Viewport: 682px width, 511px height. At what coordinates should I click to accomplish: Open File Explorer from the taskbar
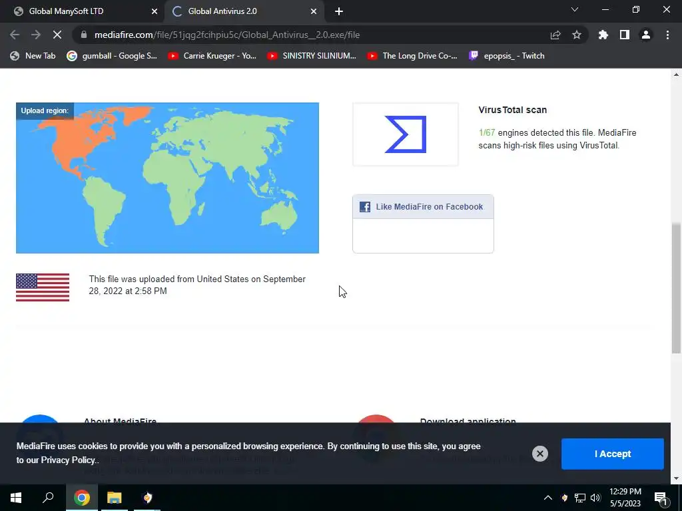[115, 498]
